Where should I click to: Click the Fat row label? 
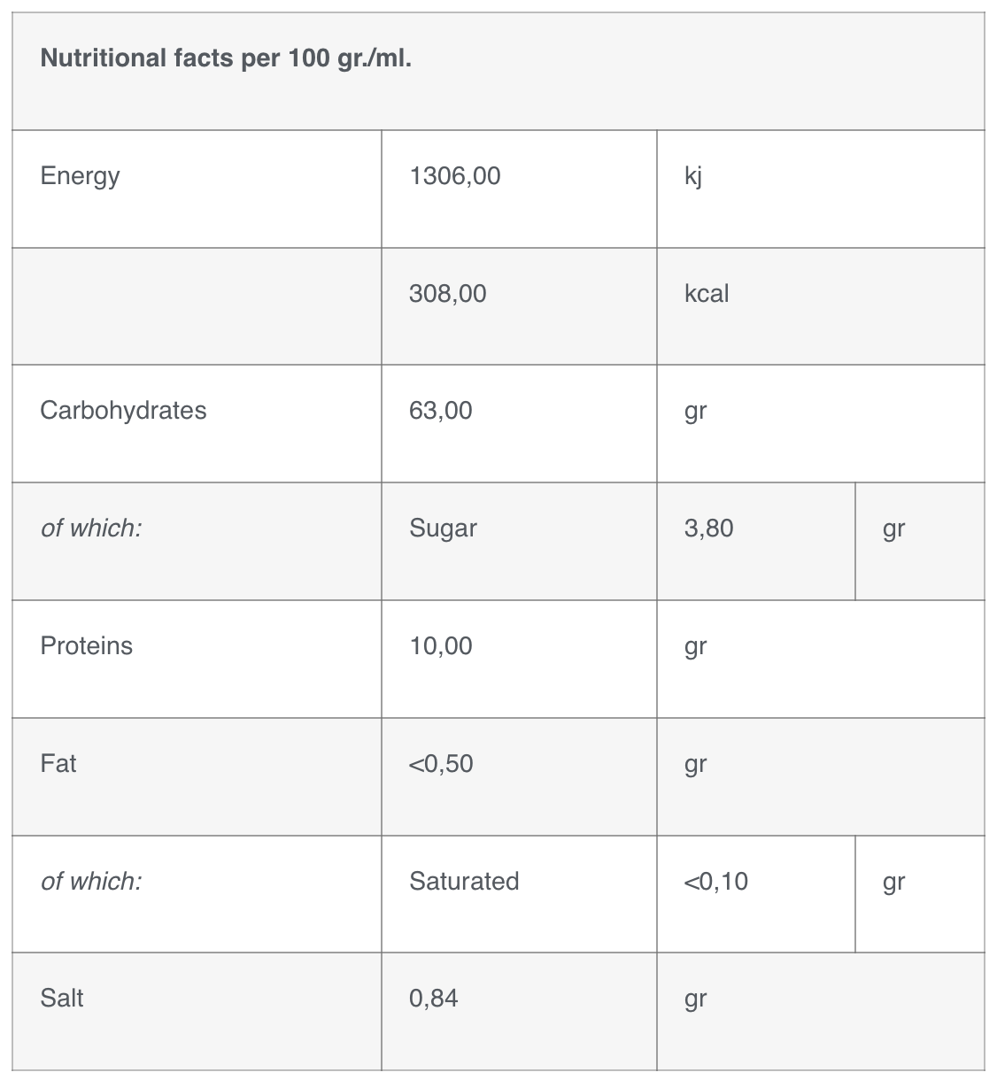(58, 763)
